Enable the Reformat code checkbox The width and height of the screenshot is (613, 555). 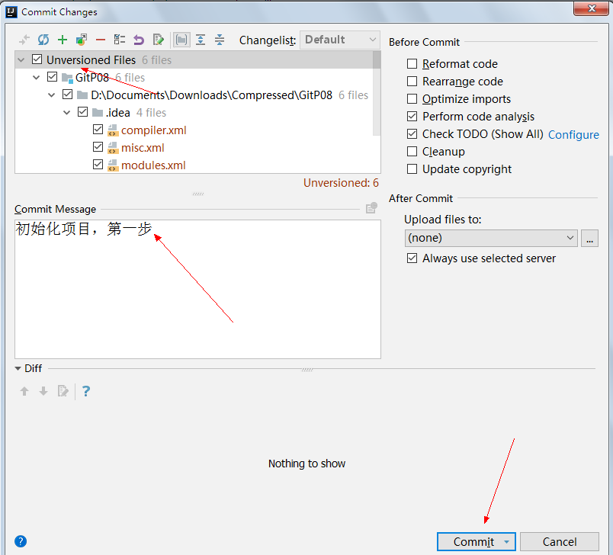(412, 64)
